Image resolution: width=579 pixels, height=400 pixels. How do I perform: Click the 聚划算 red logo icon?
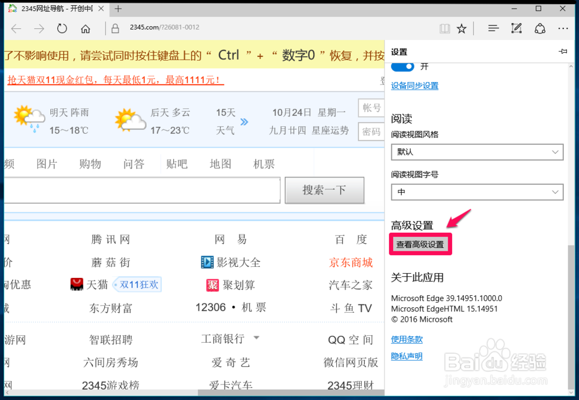[212, 285]
